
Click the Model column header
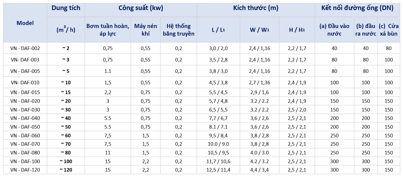pos(25,23)
